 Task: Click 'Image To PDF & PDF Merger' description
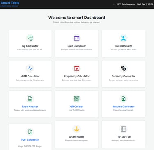click(x=30, y=146)
